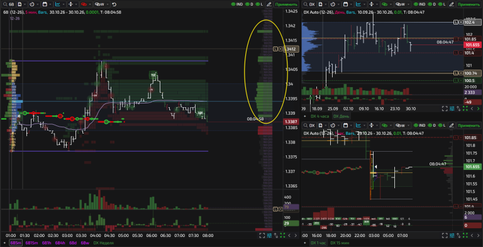Open the DX 1 час tab

[x=318, y=243]
